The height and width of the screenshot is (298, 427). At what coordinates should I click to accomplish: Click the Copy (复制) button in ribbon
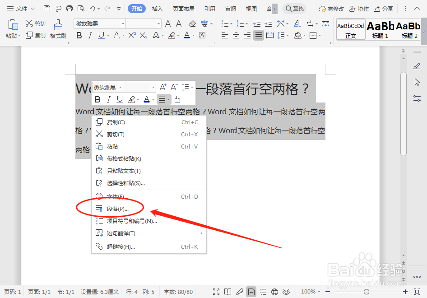pos(35,35)
